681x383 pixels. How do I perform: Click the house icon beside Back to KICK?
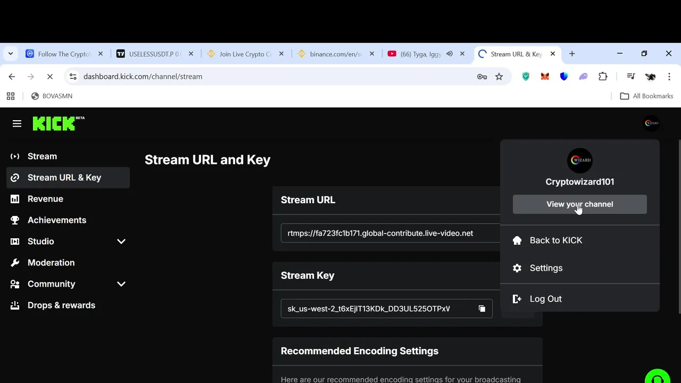click(x=517, y=240)
